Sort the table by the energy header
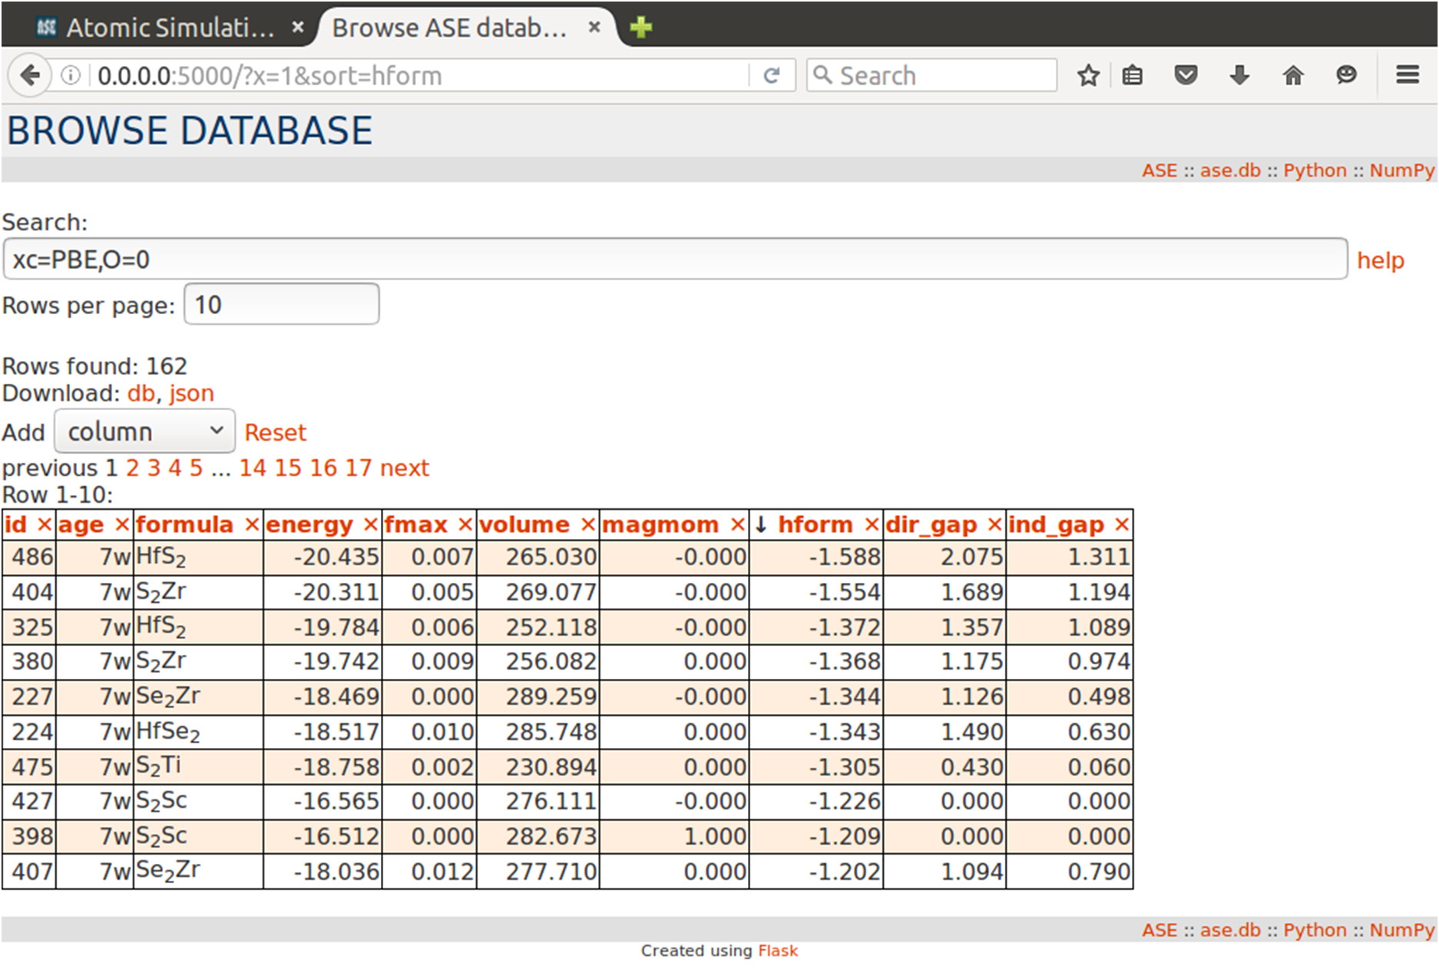Image resolution: width=1439 pixels, height=976 pixels. (309, 524)
